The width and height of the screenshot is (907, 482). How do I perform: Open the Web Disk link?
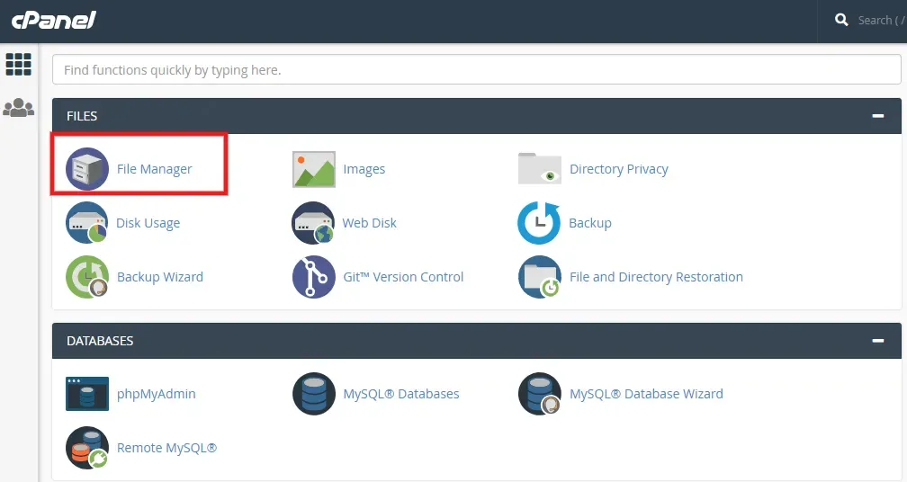click(369, 222)
